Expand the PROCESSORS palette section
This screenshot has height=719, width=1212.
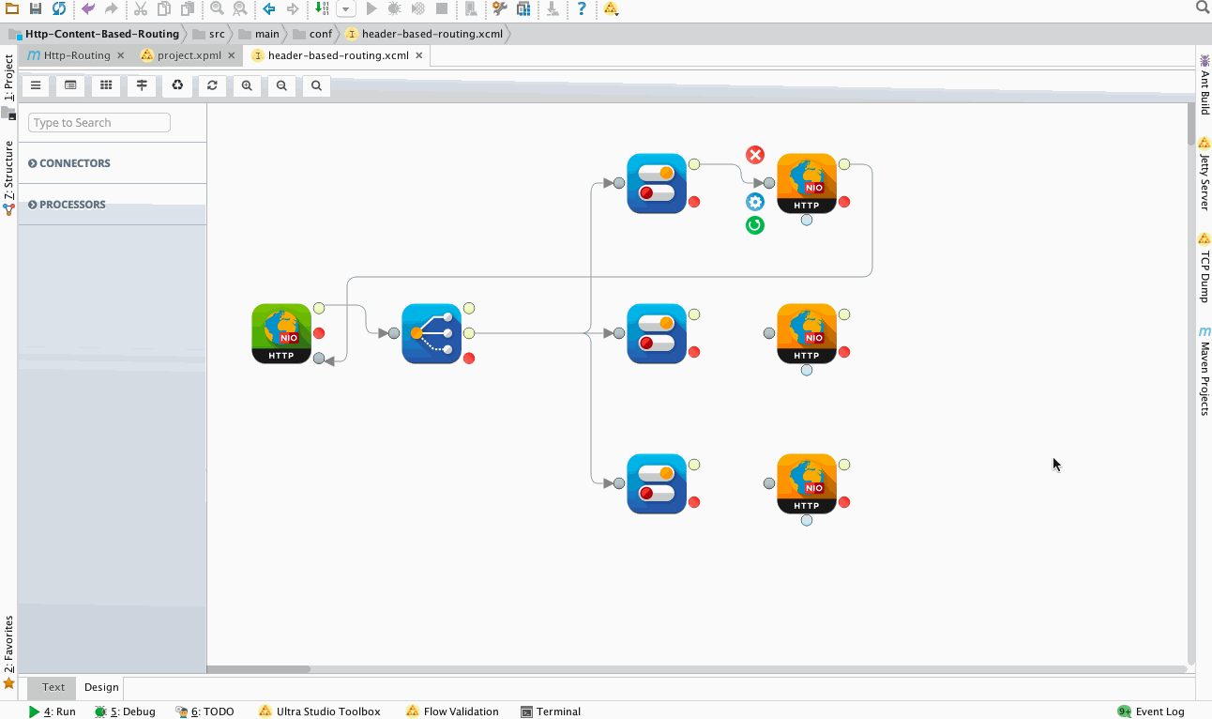point(68,205)
